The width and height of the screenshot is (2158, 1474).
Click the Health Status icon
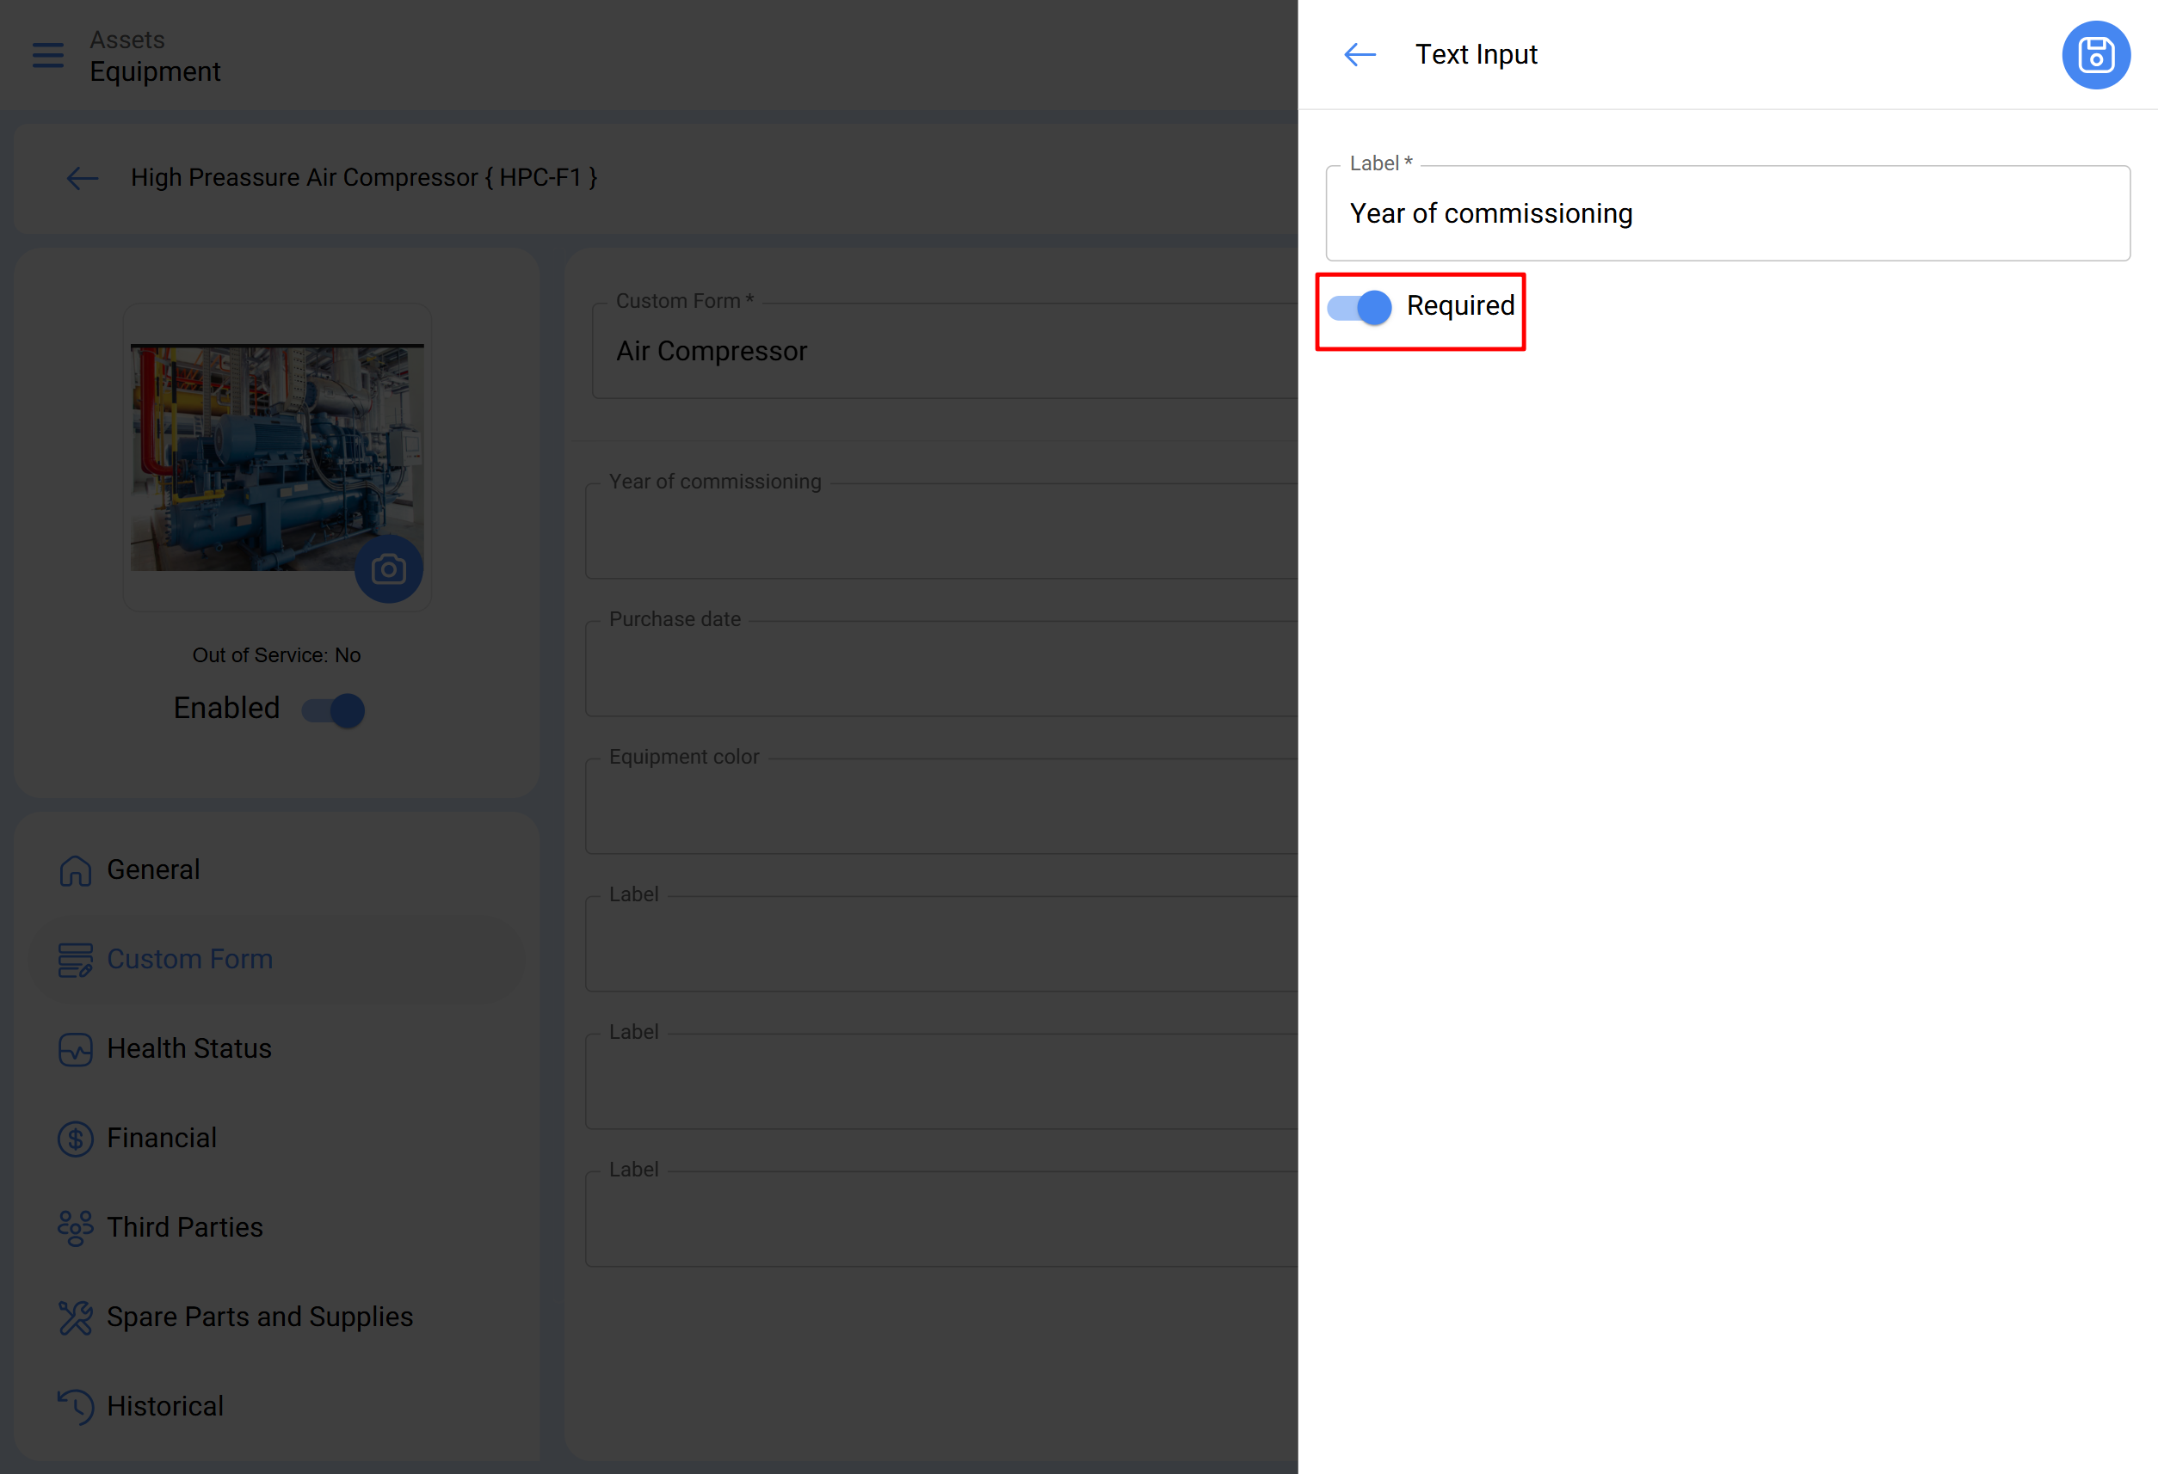coord(75,1049)
